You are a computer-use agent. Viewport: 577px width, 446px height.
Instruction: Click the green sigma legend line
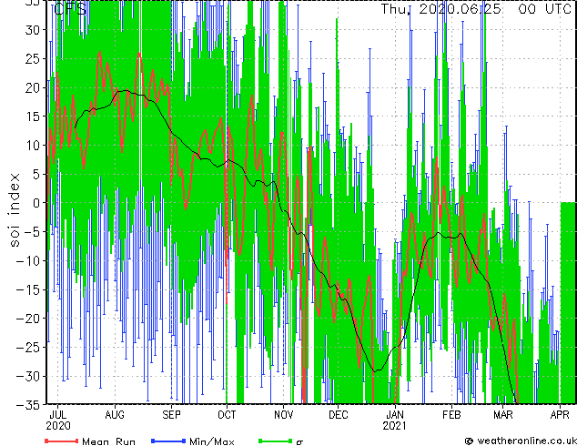(x=276, y=441)
